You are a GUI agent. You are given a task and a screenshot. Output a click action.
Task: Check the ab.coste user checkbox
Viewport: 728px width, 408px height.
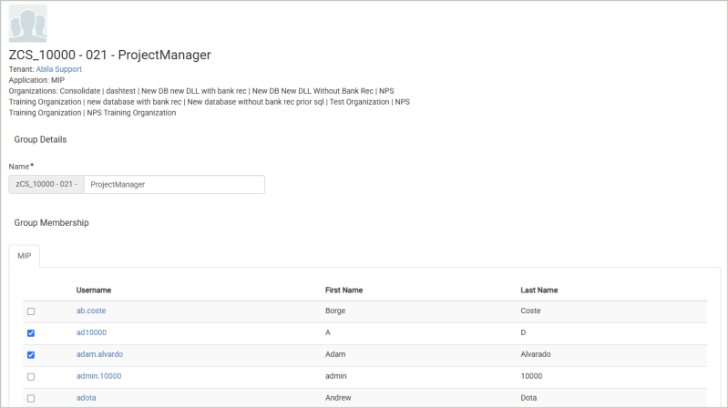pos(31,311)
